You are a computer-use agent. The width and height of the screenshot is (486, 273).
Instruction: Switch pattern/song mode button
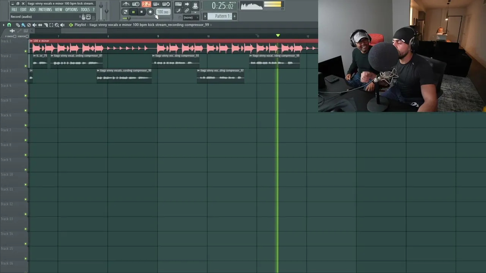pyautogui.click(x=125, y=12)
